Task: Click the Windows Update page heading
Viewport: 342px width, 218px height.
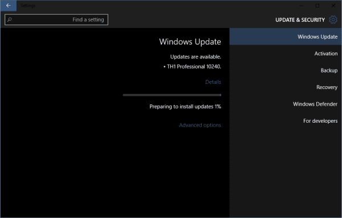Action: tap(190, 42)
